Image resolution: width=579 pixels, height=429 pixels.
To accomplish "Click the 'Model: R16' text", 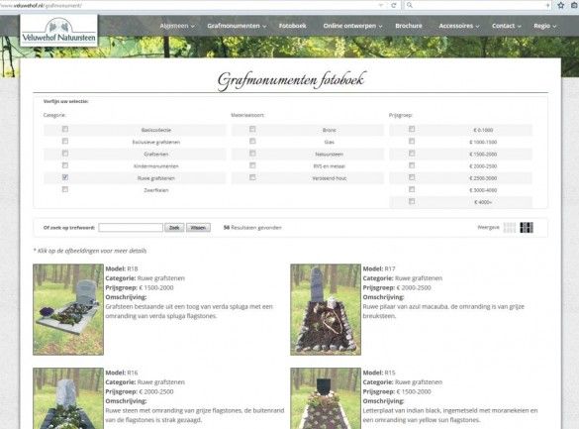I will 122,373.
